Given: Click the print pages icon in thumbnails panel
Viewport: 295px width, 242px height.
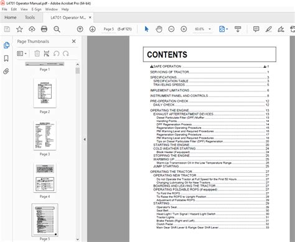Looking at the screenshot, I should 47,54.
